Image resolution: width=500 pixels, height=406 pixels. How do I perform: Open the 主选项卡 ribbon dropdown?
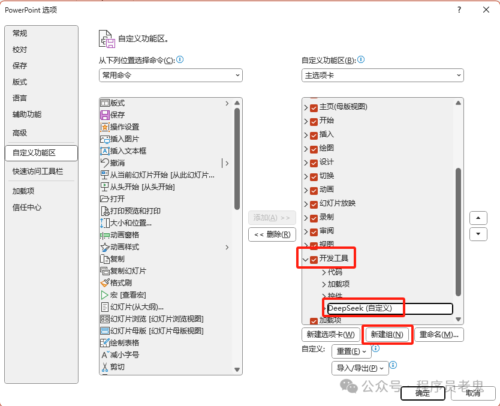point(382,76)
